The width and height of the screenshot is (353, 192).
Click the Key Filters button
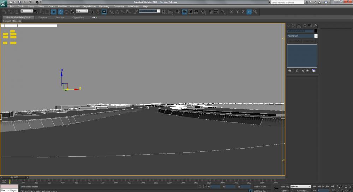pos(303,191)
